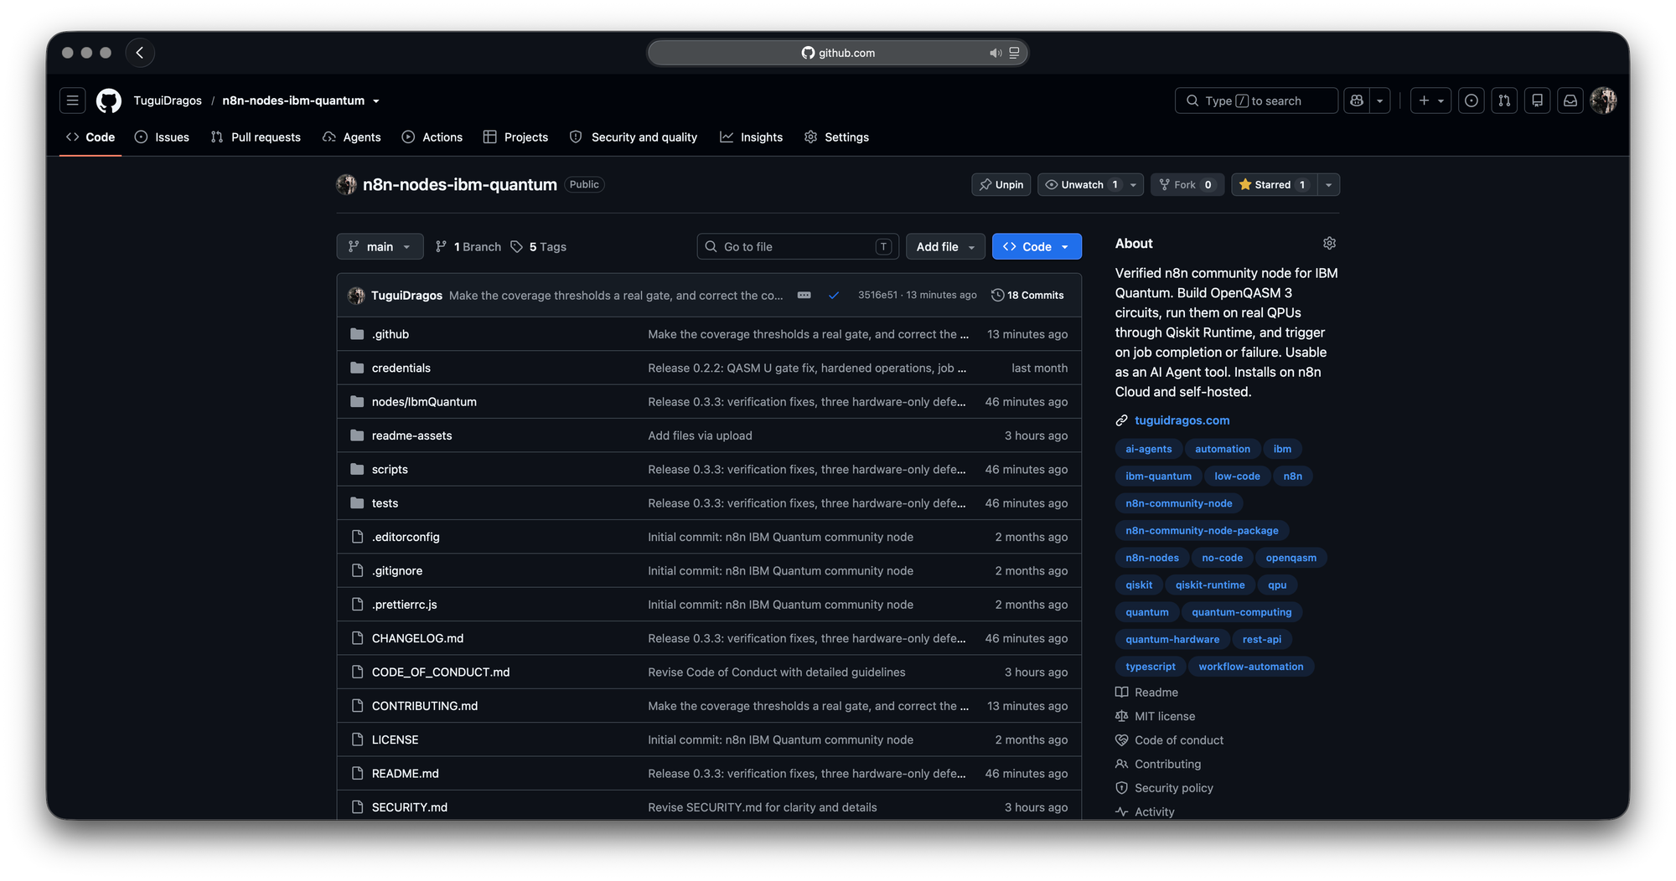
Task: View the commit check status checkmark
Action: (834, 296)
